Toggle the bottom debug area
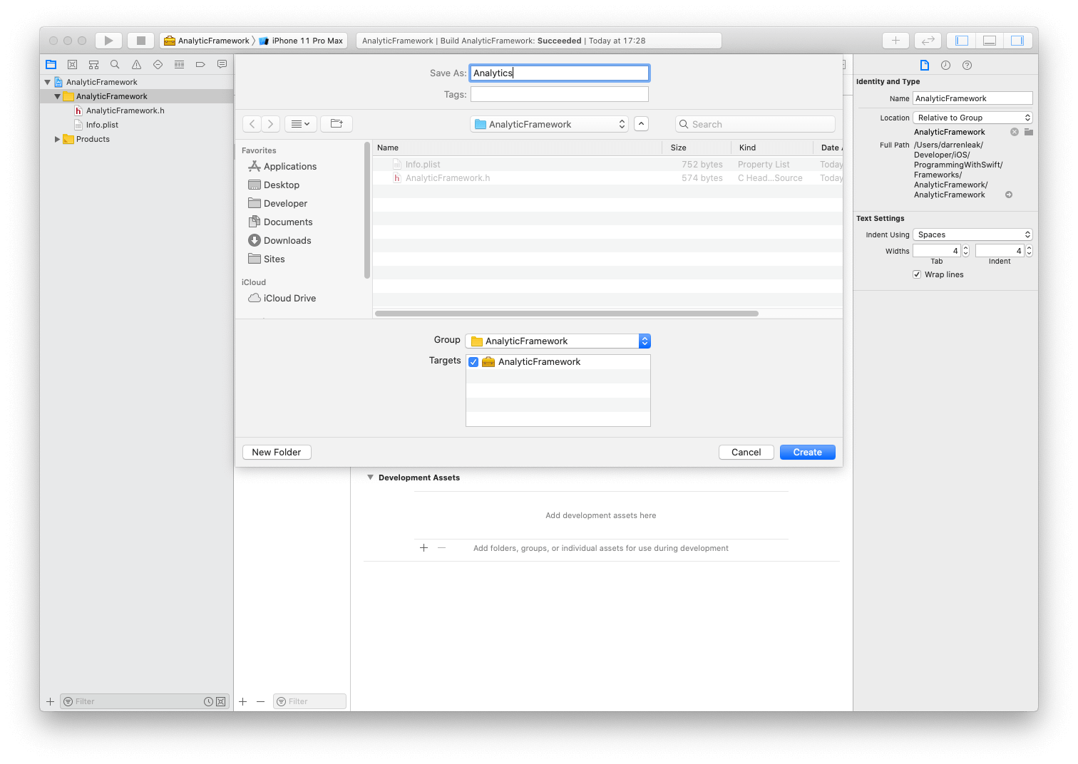This screenshot has width=1078, height=764. (990, 41)
